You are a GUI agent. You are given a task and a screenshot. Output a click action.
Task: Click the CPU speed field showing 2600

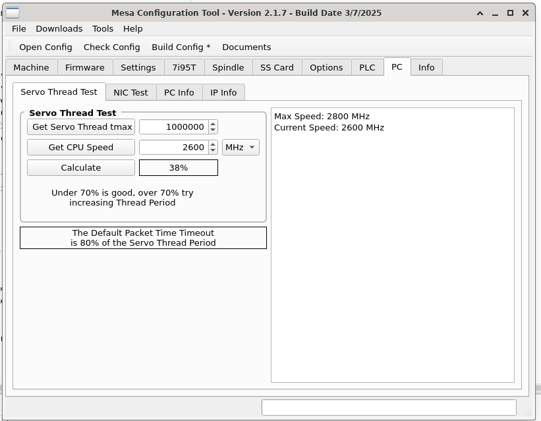click(174, 148)
